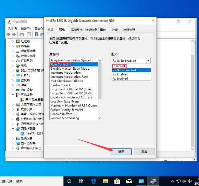The image size is (199, 186).
Task: Select IPv4 Checksum Offload property
Action: point(74,81)
